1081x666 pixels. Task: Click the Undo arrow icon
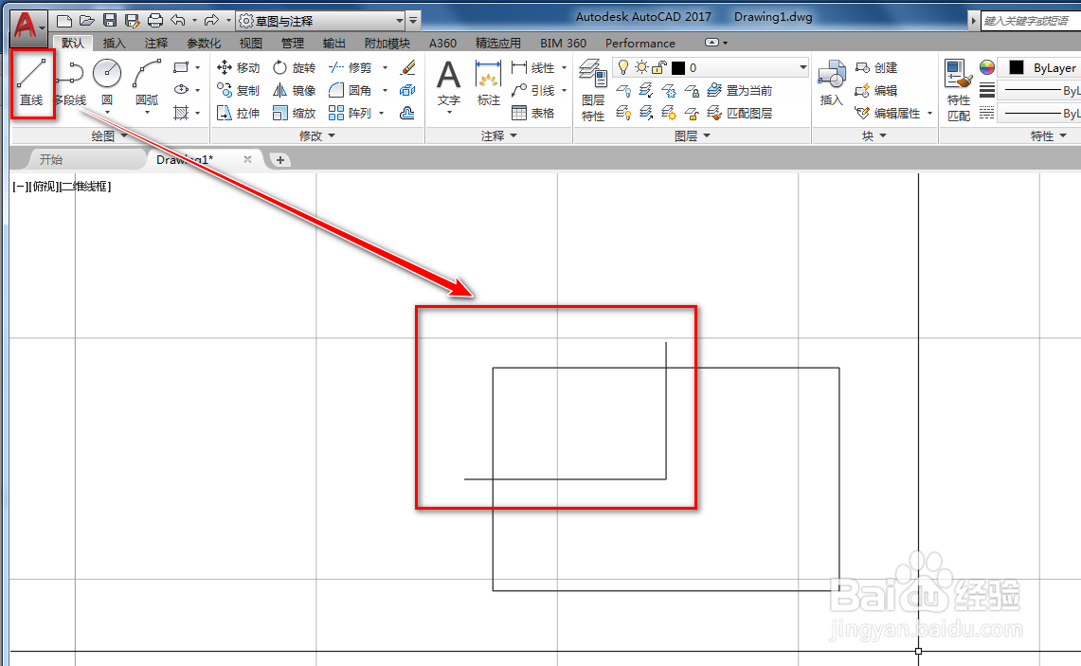(178, 21)
